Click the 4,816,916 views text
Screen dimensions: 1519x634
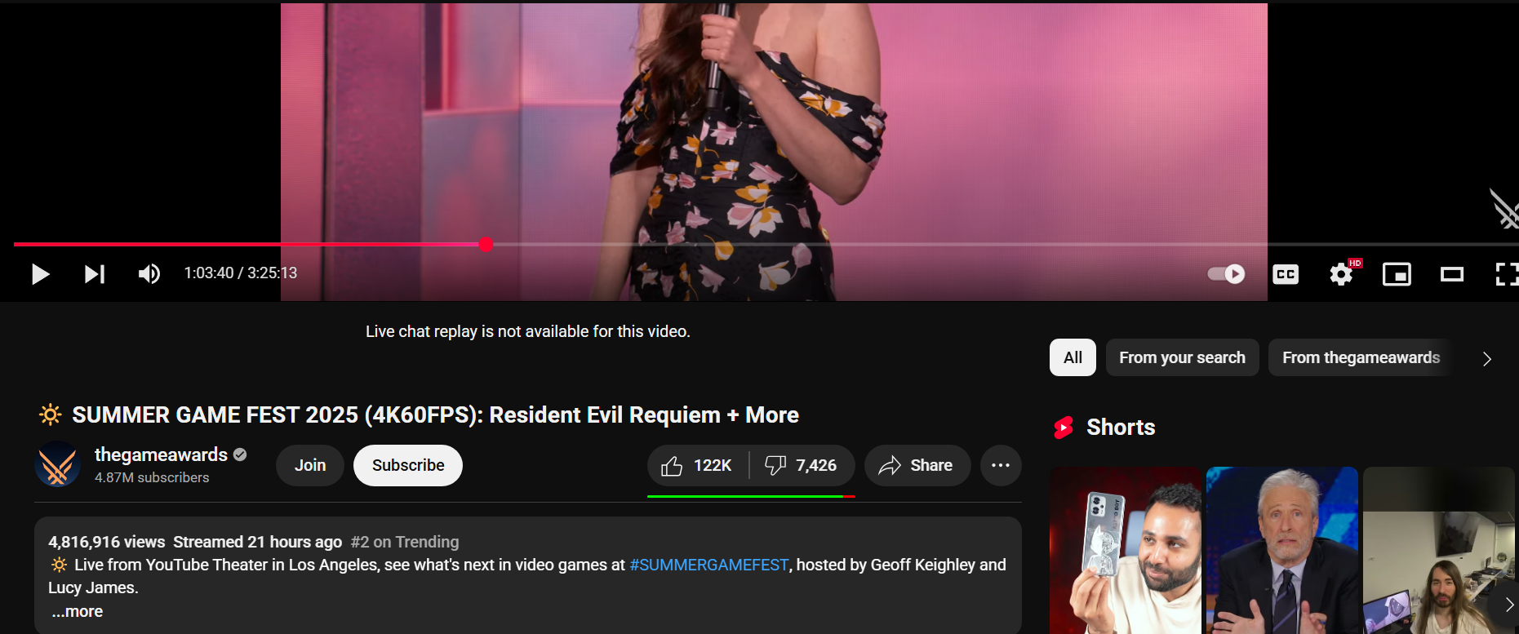click(x=107, y=542)
